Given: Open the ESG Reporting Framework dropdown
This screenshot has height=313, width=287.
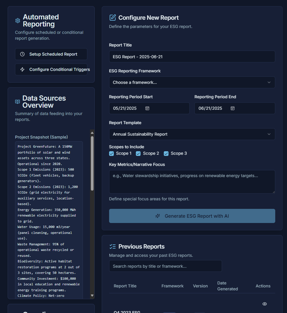Looking at the screenshot, I should click(192, 82).
